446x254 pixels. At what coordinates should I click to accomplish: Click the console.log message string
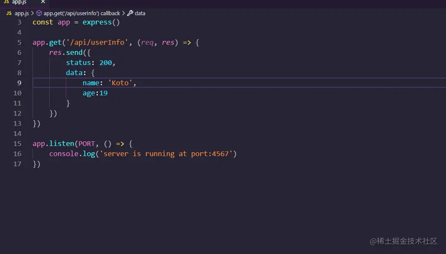166,154
